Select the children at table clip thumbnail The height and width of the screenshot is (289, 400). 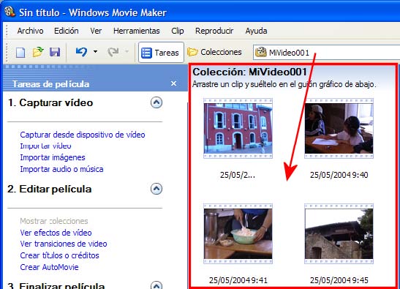click(x=339, y=129)
